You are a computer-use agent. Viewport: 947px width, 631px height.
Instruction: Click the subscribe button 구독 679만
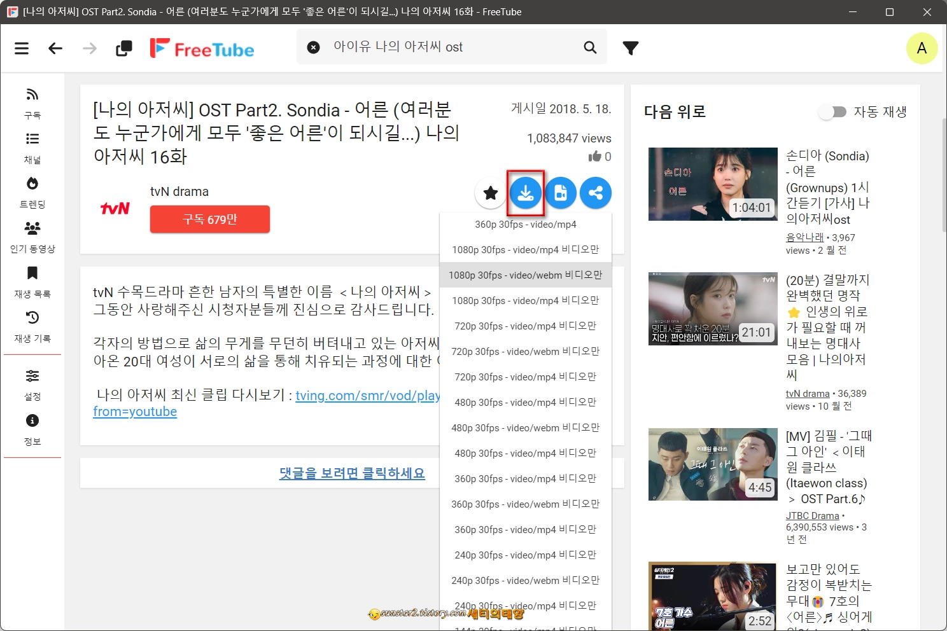click(x=210, y=219)
